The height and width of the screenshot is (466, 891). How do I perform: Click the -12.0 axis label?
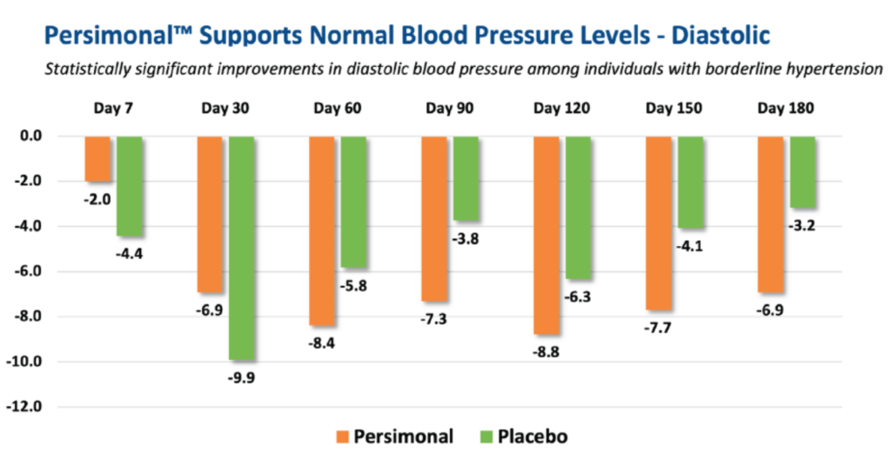(x=23, y=406)
